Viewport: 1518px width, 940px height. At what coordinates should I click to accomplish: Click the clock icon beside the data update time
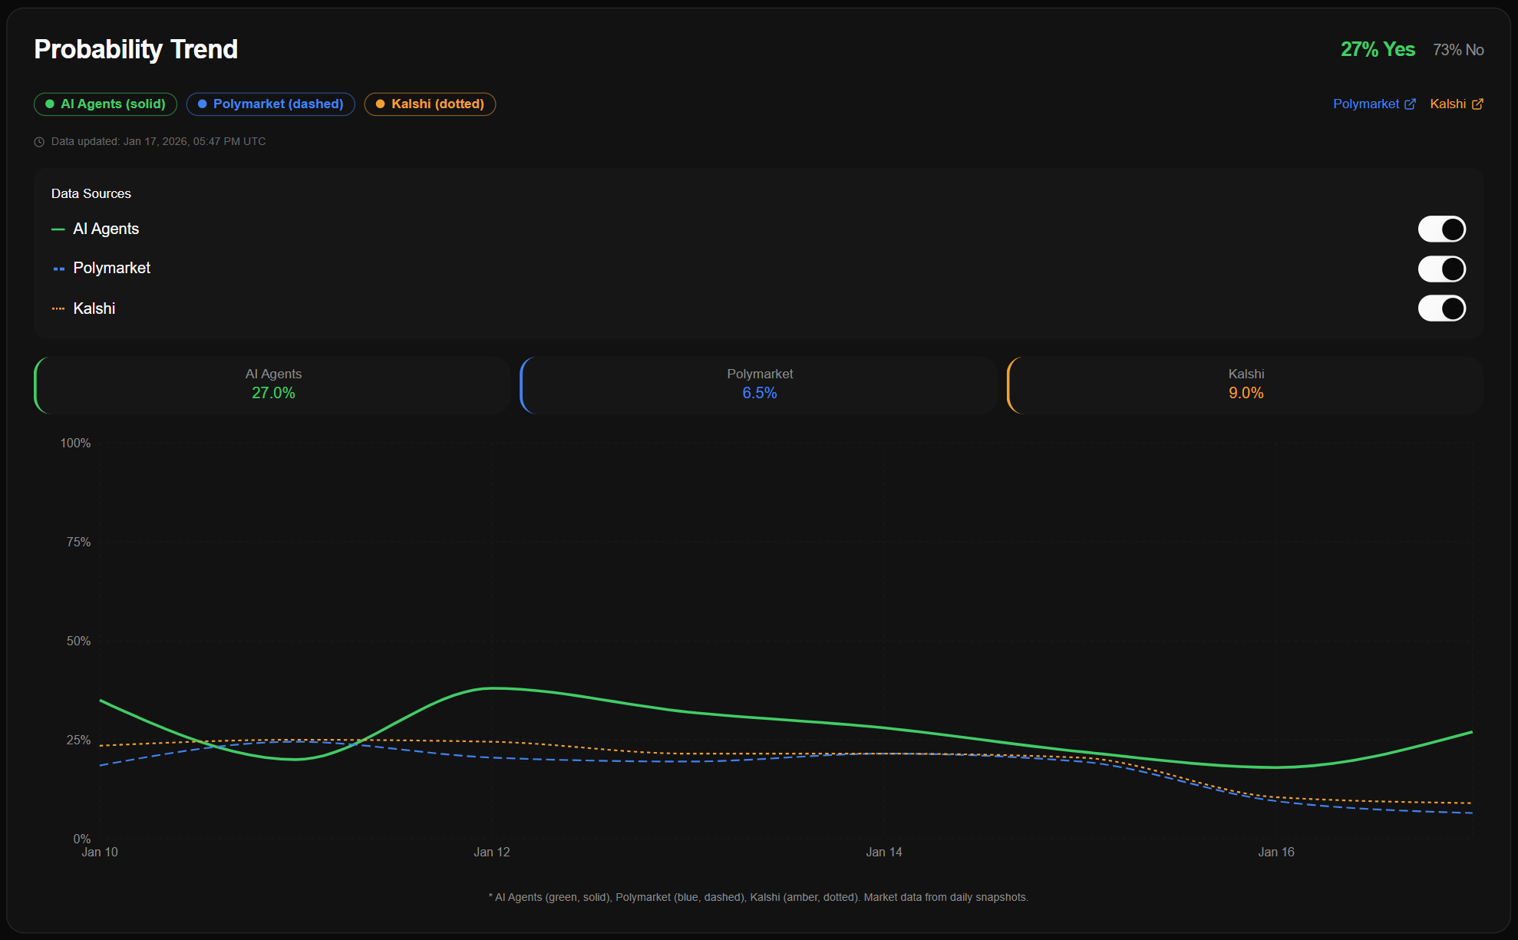coord(38,141)
